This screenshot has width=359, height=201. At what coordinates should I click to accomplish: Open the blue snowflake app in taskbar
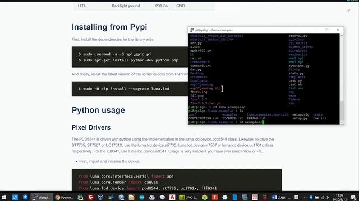(25, 197)
